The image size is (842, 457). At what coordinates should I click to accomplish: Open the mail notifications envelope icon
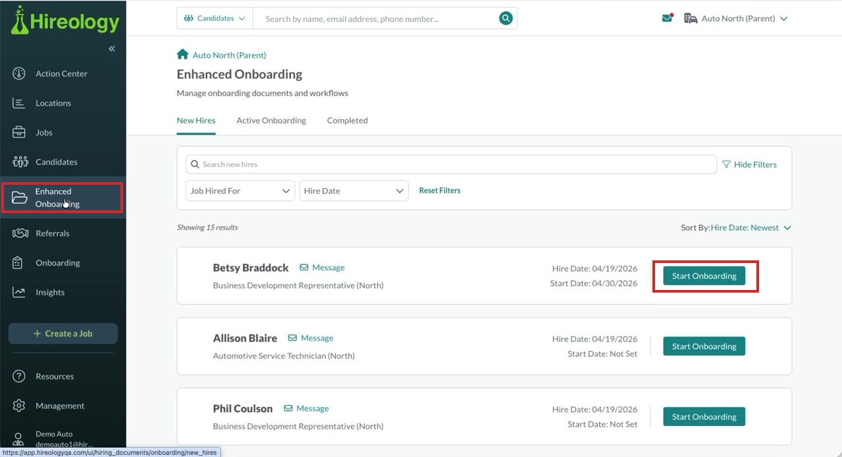click(x=668, y=18)
